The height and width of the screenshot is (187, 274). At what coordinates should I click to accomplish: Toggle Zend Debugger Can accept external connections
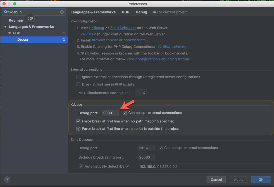click(161, 148)
